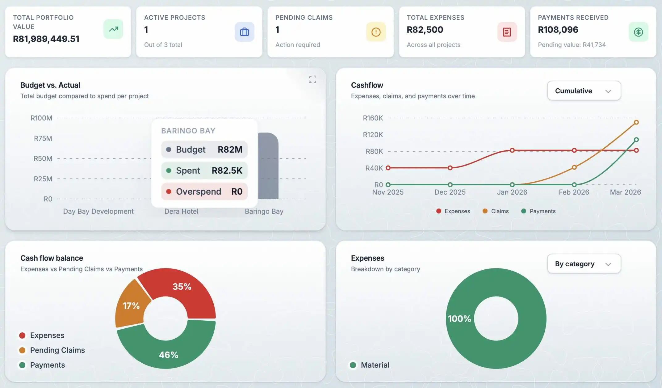Click the orange Claims legend dot in Cashflow chart
Viewport: 662px width, 388px height.
pyautogui.click(x=485, y=211)
